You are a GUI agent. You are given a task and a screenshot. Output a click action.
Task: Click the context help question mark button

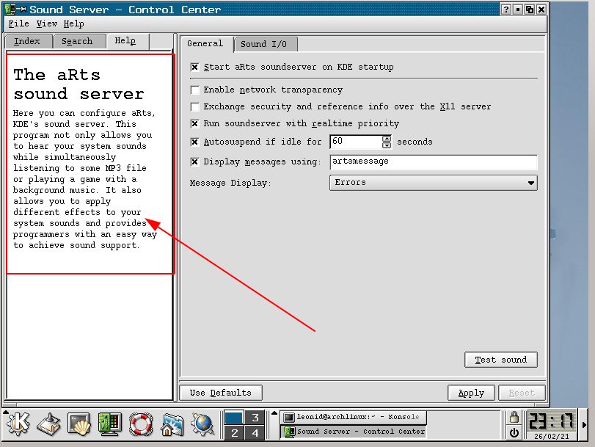point(505,10)
